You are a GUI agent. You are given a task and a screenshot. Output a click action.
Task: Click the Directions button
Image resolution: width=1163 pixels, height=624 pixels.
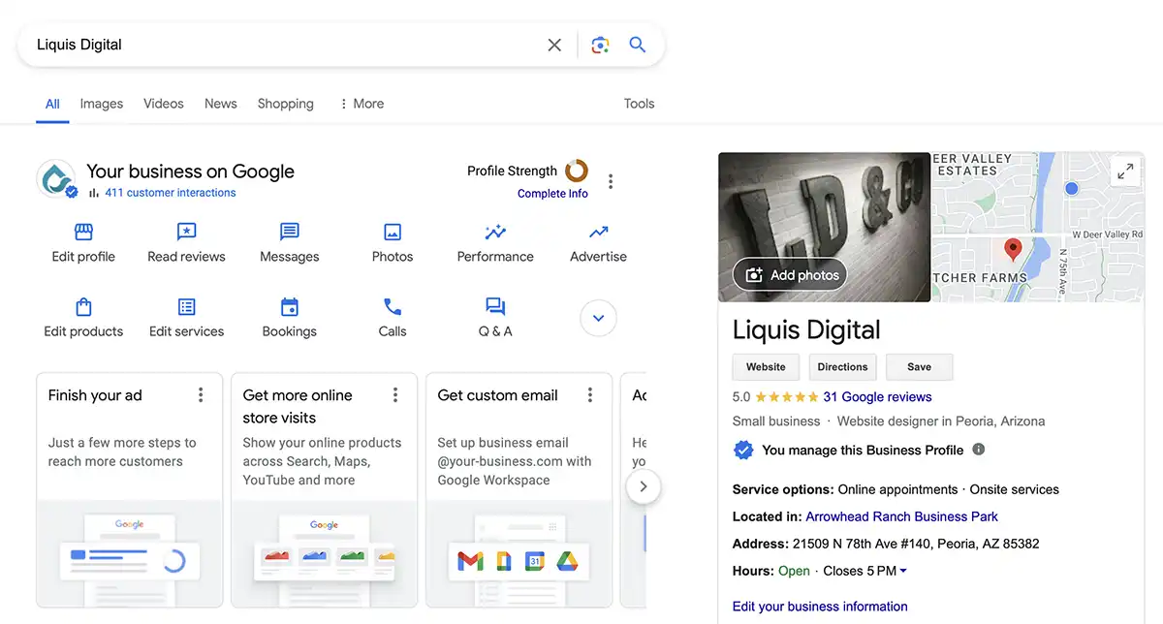[842, 367]
